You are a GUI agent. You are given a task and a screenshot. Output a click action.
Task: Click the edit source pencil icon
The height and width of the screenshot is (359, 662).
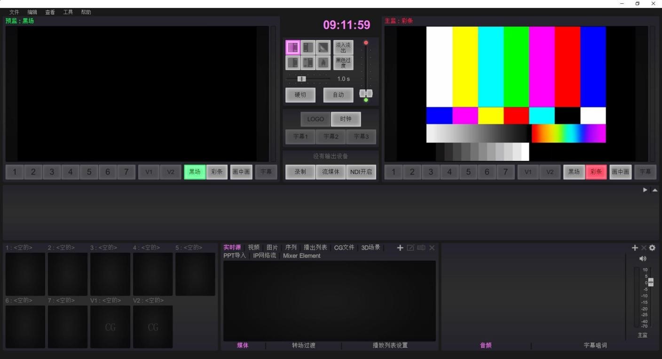click(x=410, y=247)
